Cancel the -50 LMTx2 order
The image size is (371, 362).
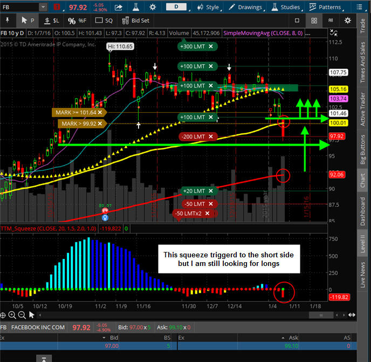tap(207, 213)
